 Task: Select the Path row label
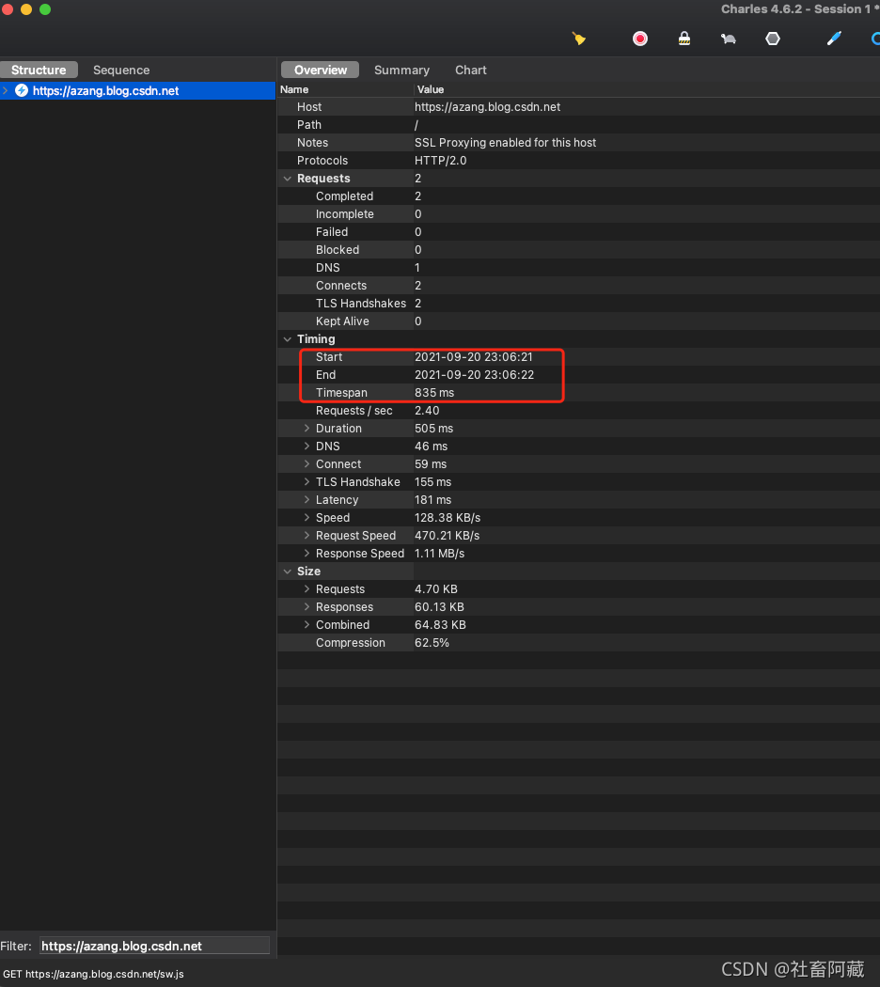pos(309,125)
